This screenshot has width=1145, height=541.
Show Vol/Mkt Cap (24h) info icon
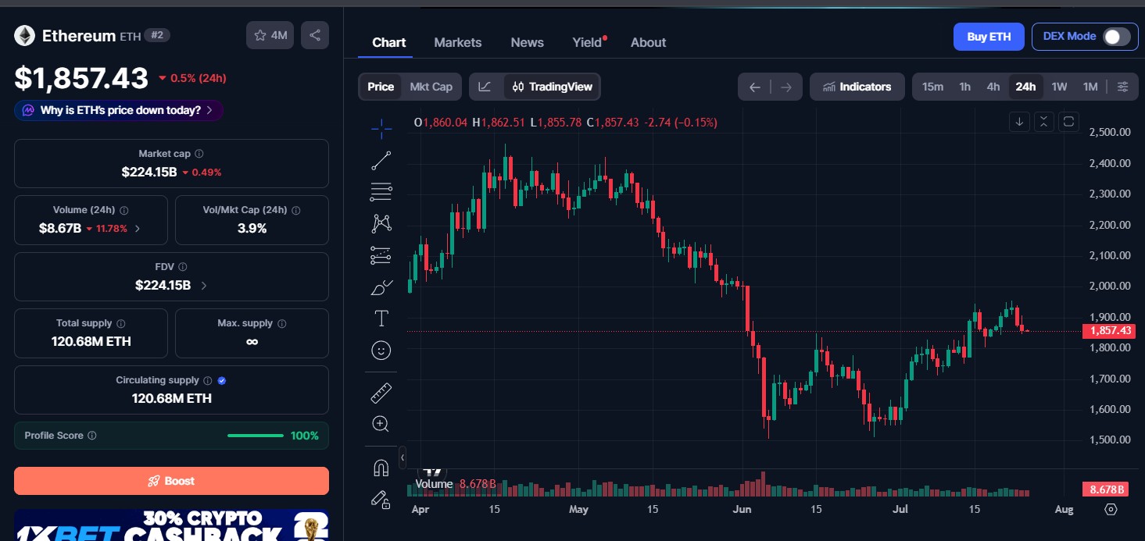click(296, 210)
